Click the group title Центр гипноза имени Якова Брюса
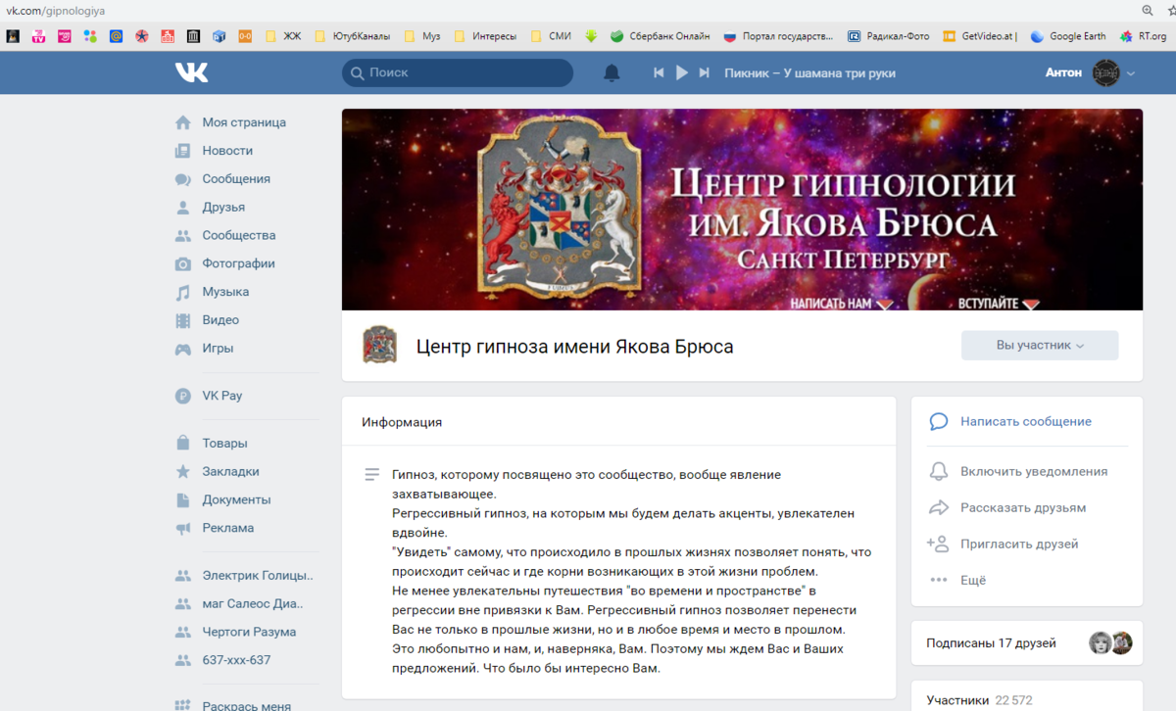The image size is (1176, 711). pos(575,347)
